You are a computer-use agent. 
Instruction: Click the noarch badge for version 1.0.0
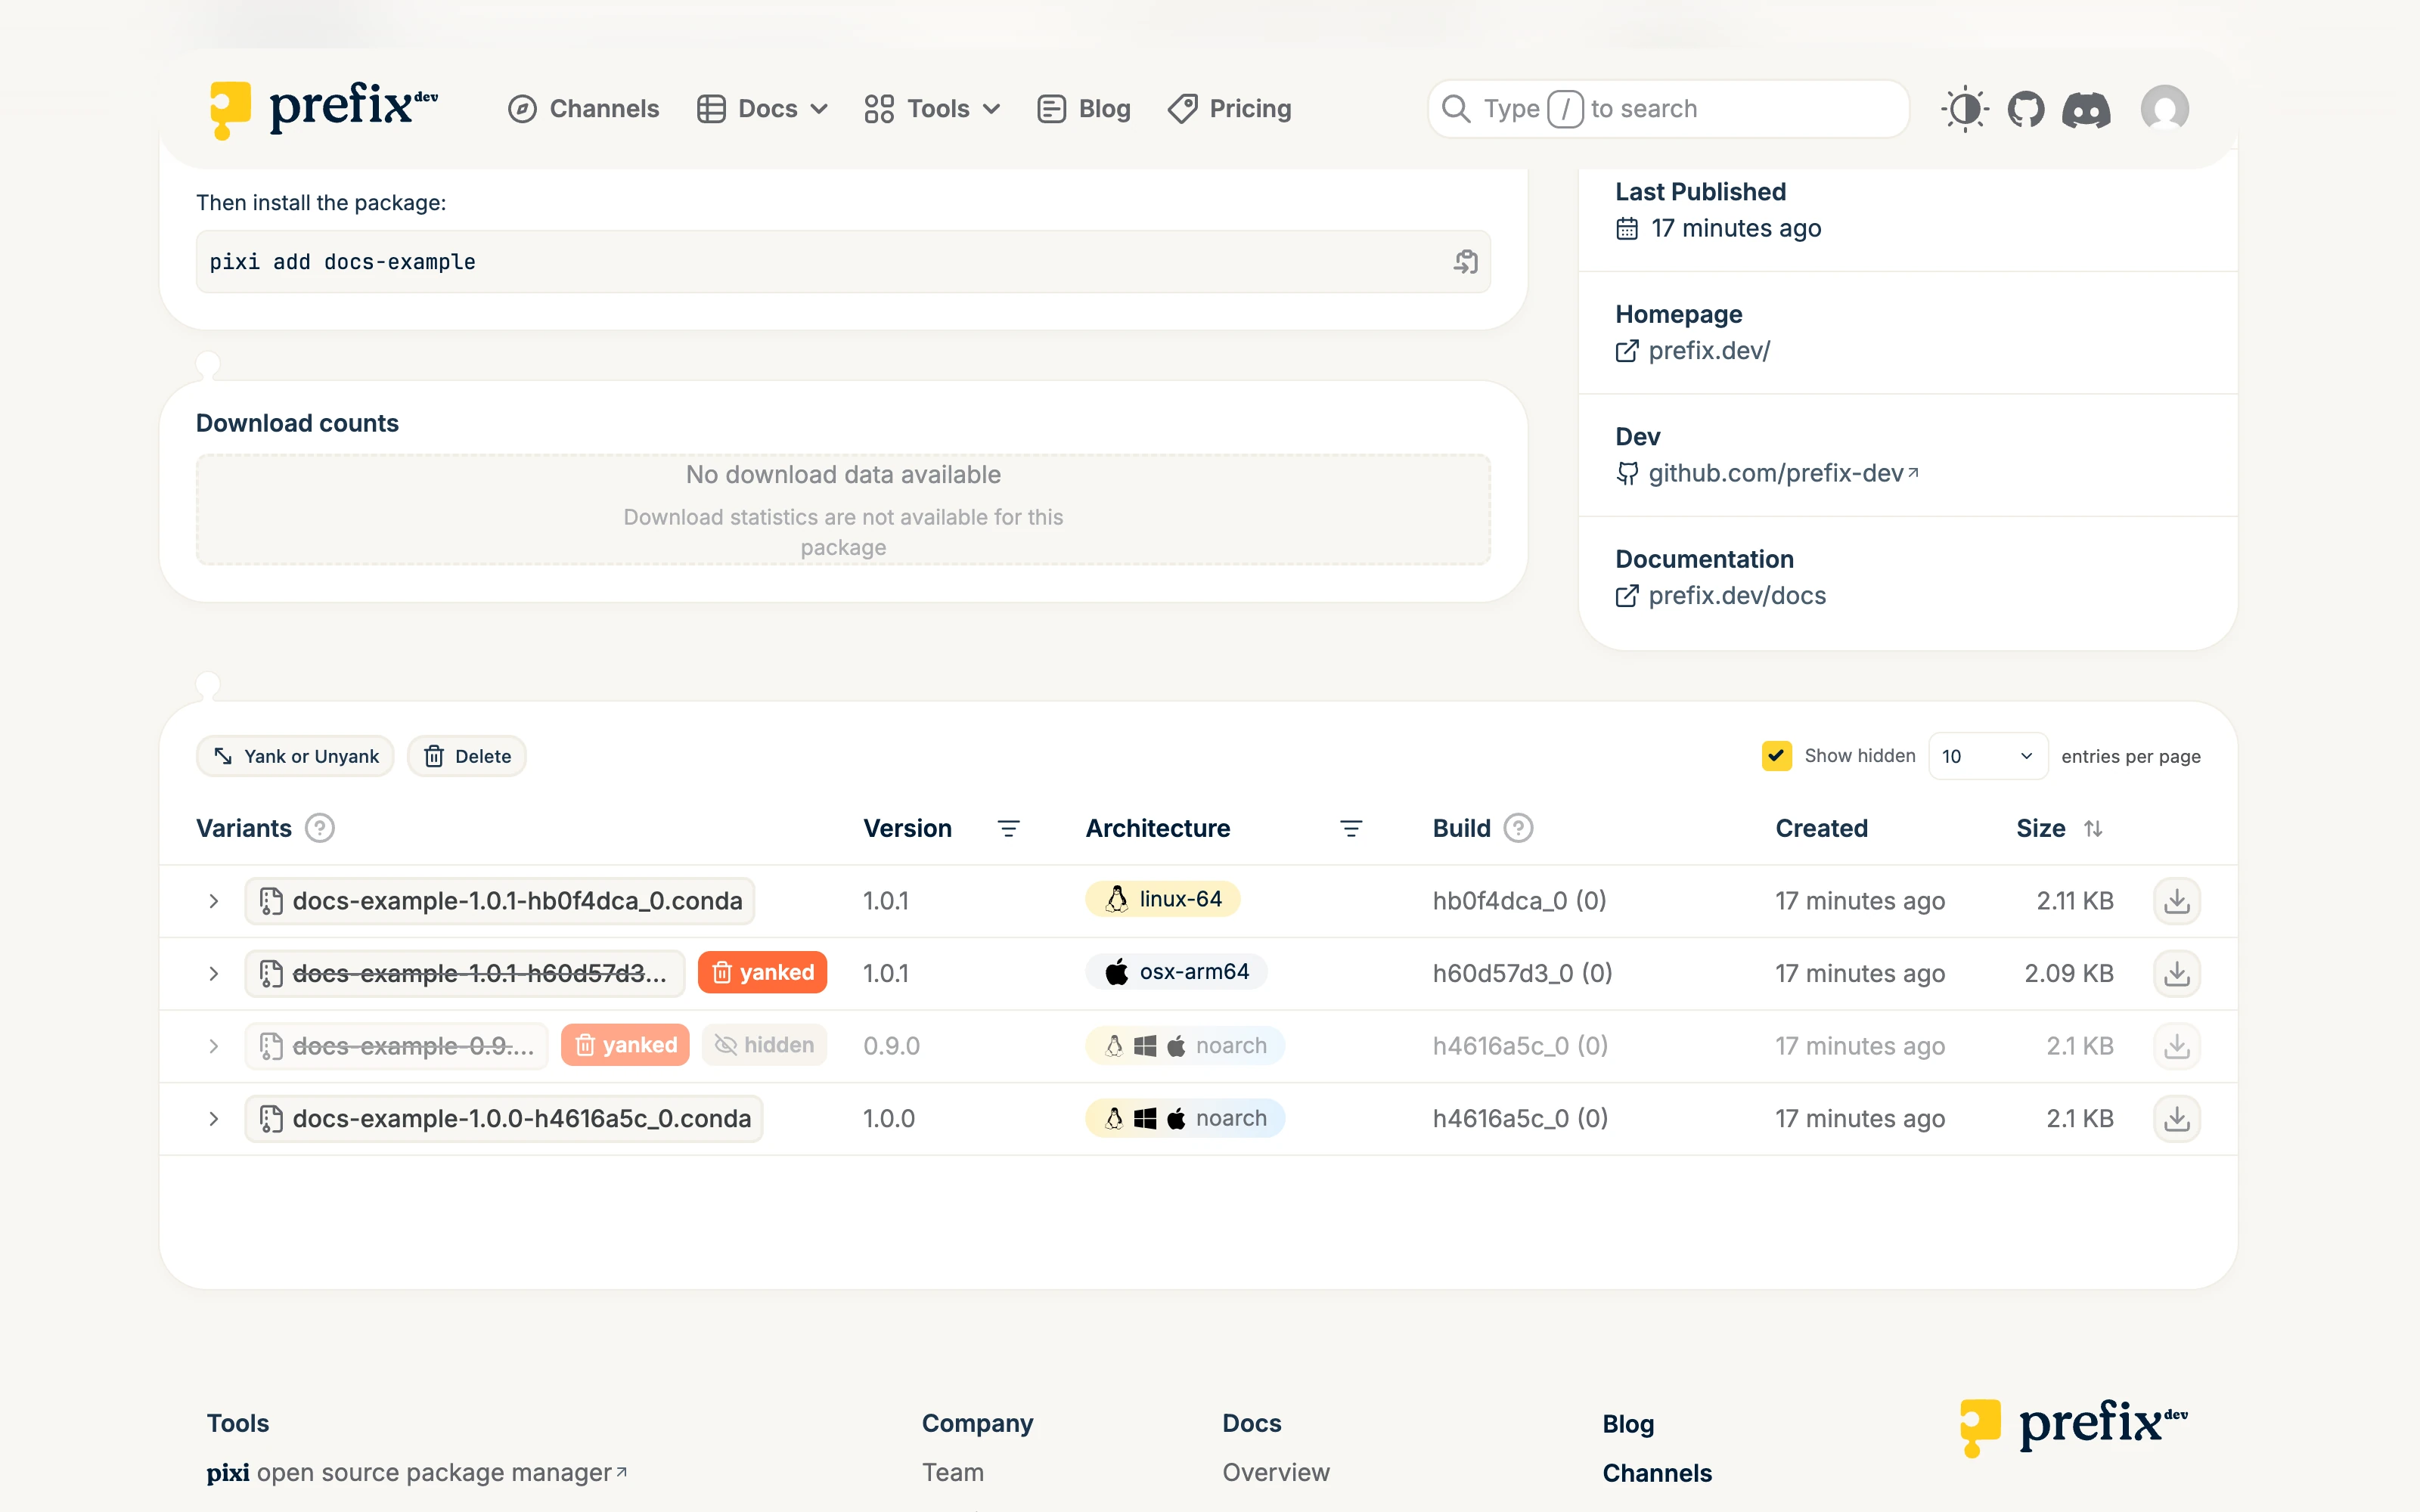coord(1185,1118)
